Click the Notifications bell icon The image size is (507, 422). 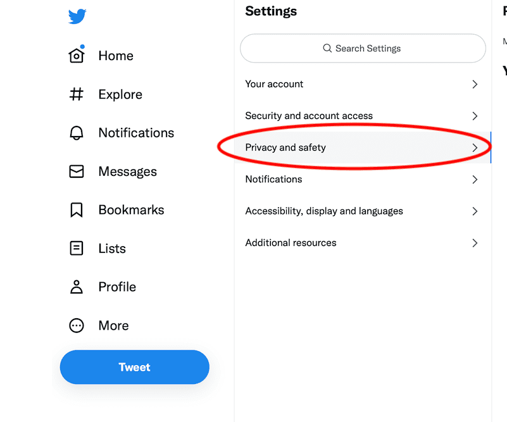point(76,133)
